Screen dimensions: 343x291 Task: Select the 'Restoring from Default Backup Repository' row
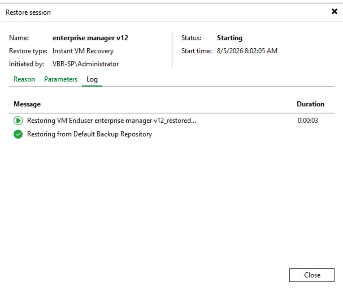coord(172,134)
